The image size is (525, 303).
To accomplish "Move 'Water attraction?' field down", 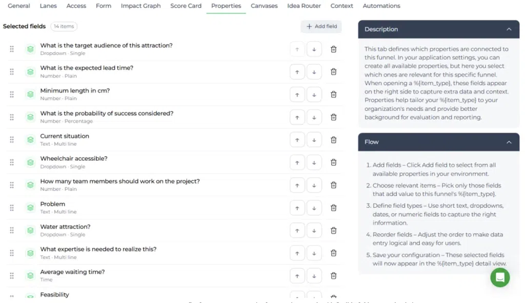I will 314,231.
